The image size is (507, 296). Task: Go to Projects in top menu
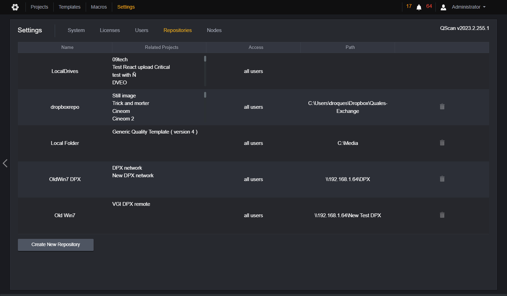(39, 7)
